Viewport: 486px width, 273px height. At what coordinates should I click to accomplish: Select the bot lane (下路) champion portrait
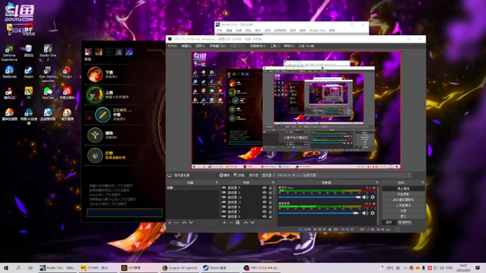tap(95, 74)
